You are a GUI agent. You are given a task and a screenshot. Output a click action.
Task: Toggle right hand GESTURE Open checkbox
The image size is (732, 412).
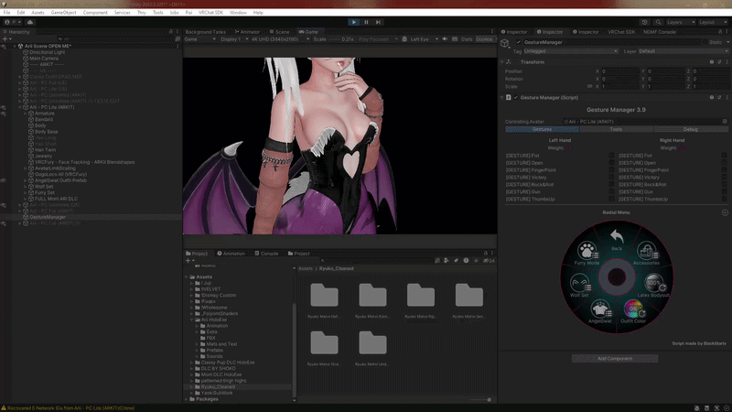pos(724,163)
